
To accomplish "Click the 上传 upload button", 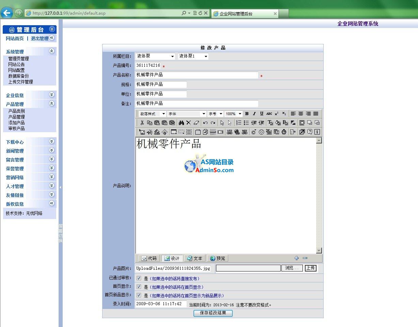I will [310, 268].
